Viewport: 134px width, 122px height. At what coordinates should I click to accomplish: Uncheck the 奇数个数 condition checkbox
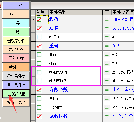pos(39,90)
